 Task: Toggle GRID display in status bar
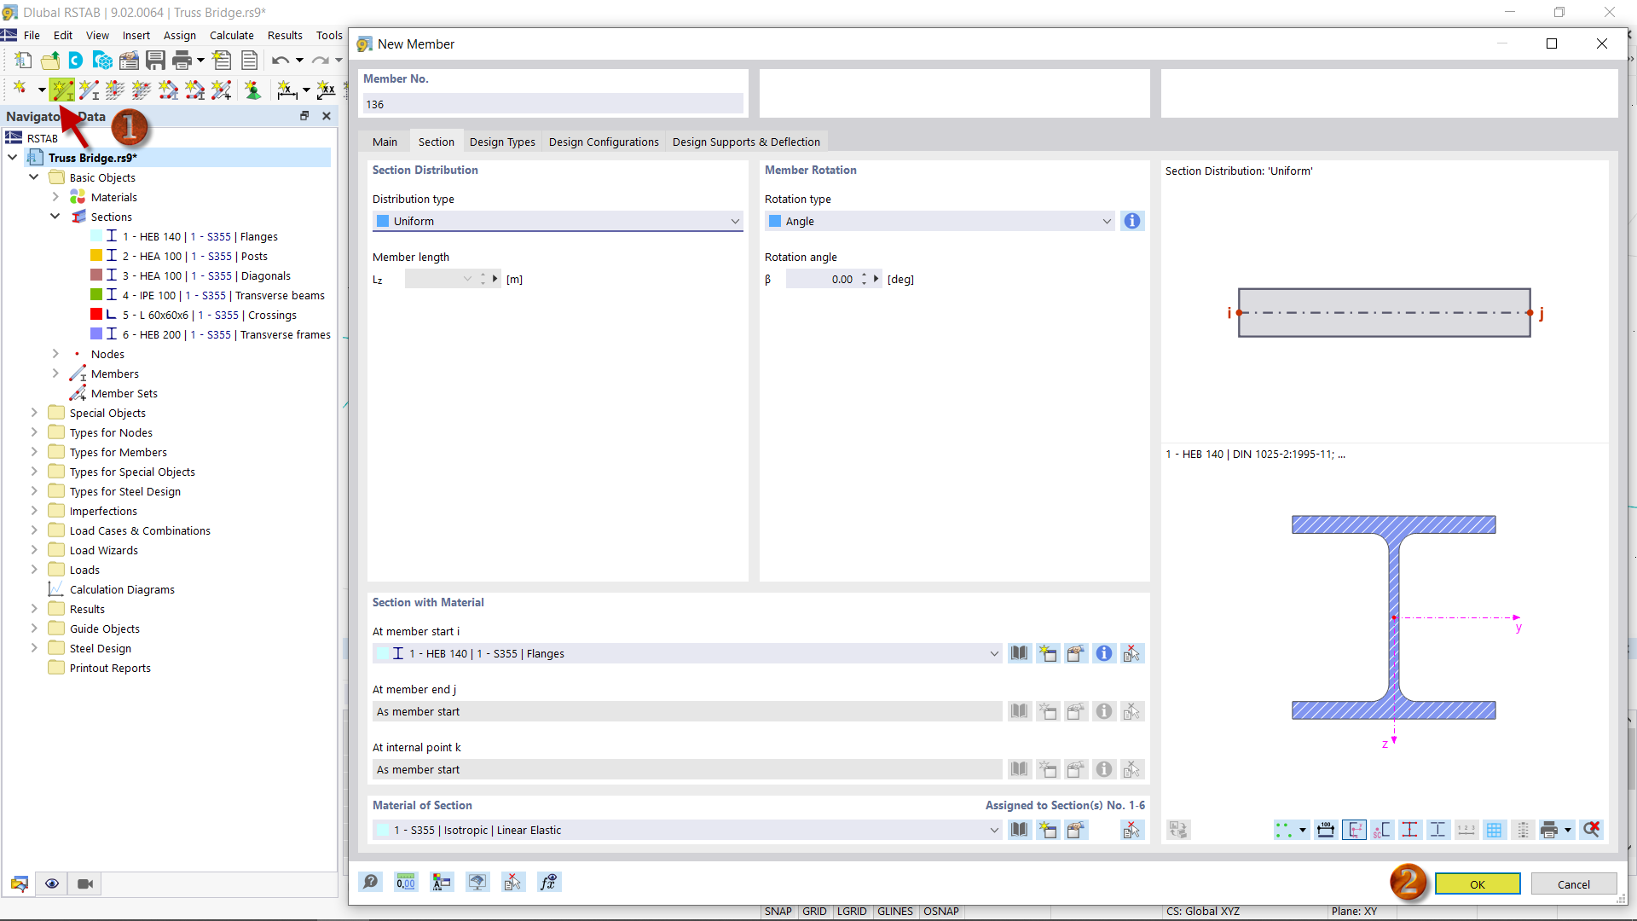point(813,911)
